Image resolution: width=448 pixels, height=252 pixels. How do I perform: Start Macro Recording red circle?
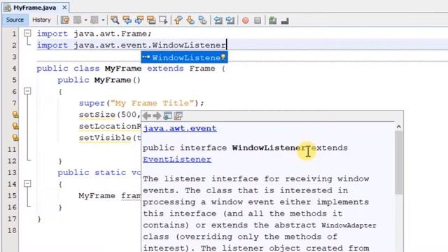coord(245,20)
